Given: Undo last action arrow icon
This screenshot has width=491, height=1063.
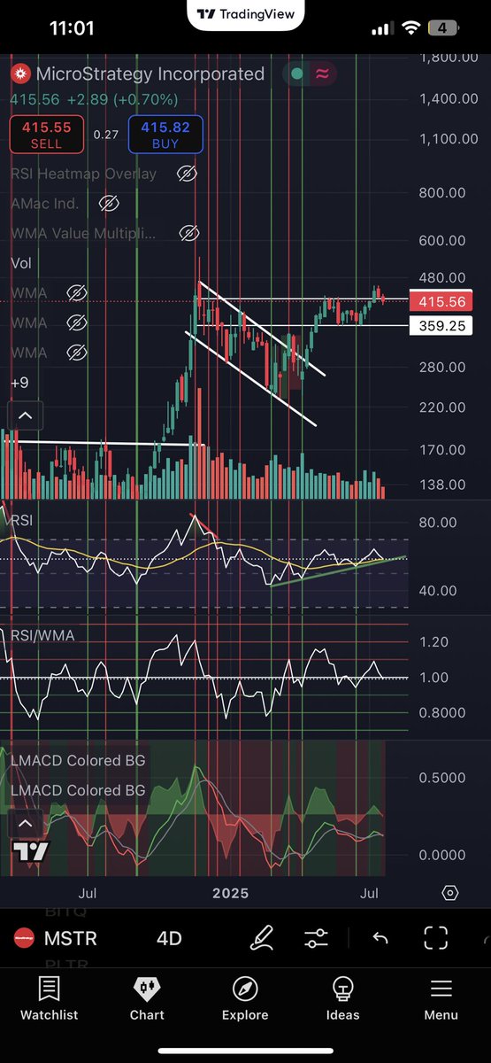Looking at the screenshot, I should (380, 938).
